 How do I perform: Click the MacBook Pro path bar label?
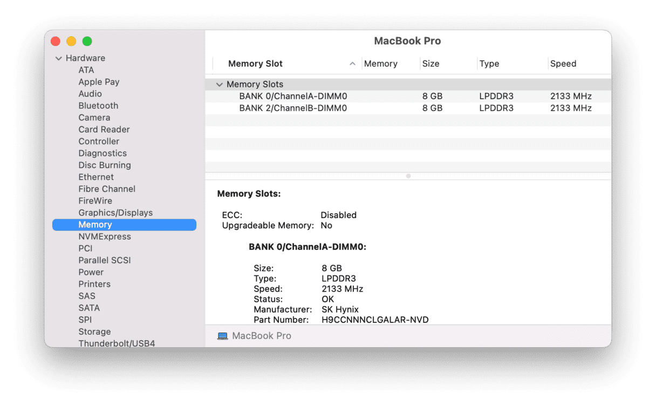[262, 336]
